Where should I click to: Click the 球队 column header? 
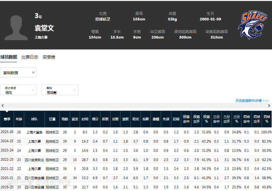34,119
